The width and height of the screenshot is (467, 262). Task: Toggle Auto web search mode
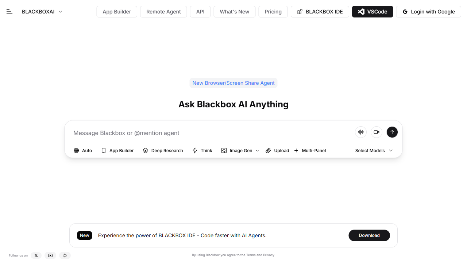coord(83,151)
